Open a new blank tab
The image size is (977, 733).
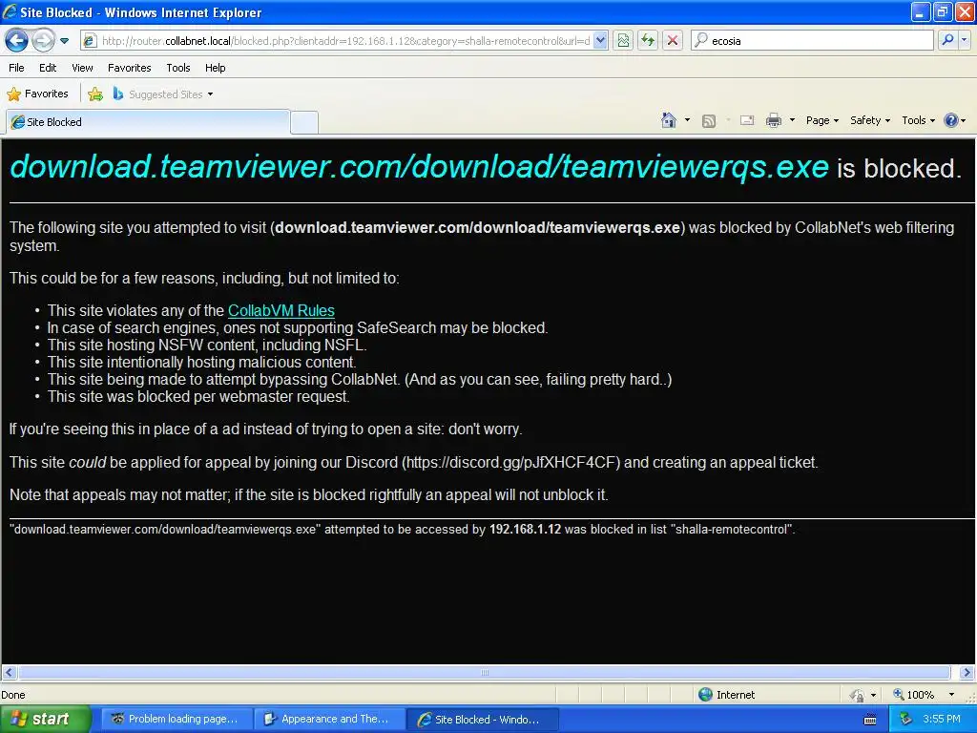point(304,122)
